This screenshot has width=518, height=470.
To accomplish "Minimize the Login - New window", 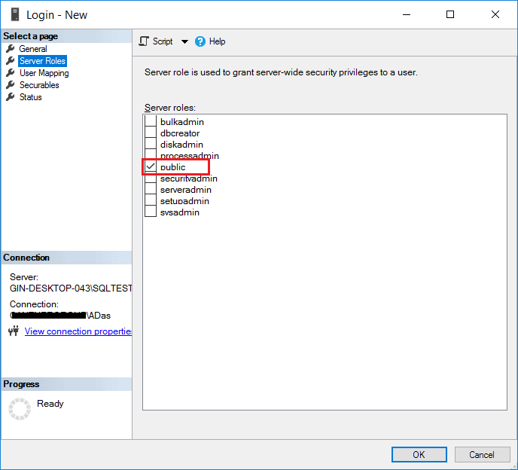I will (x=407, y=14).
